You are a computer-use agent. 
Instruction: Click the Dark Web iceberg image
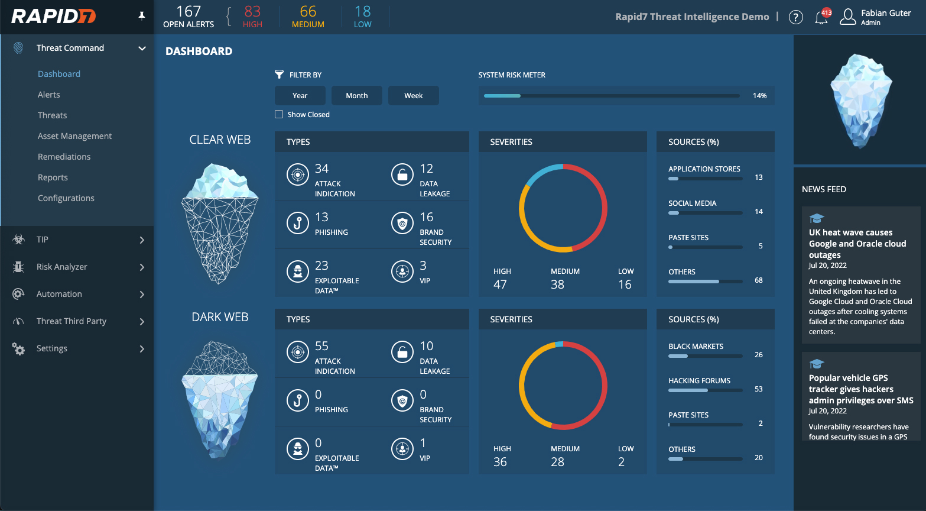point(220,400)
